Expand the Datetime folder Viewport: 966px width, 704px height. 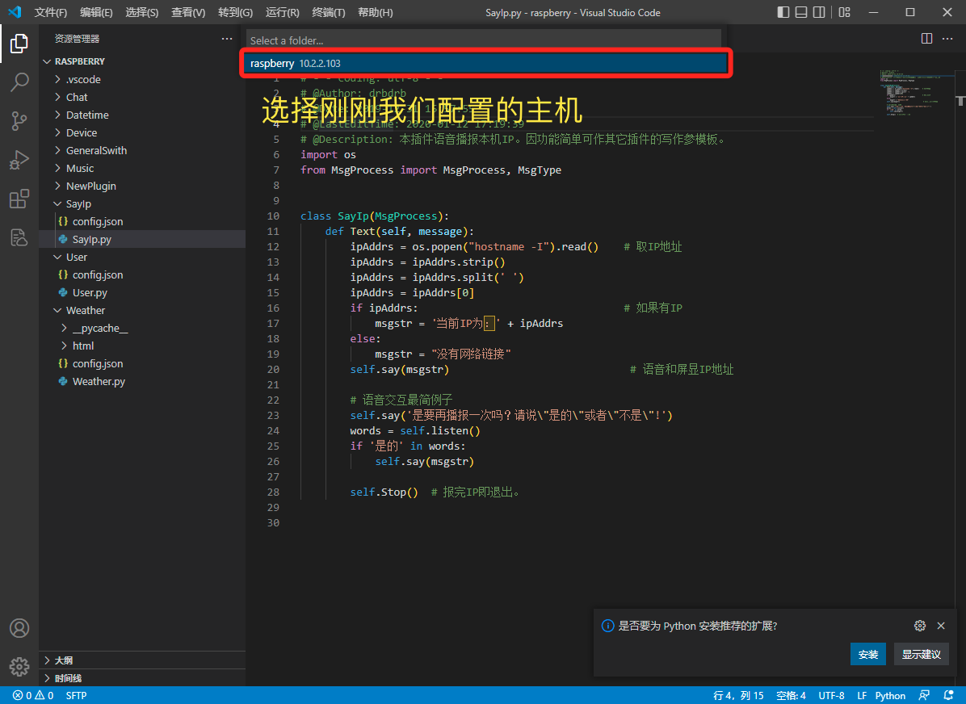[141, 115]
